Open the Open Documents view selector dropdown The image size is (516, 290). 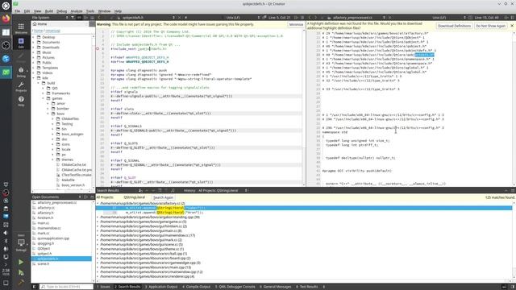tap(56, 197)
